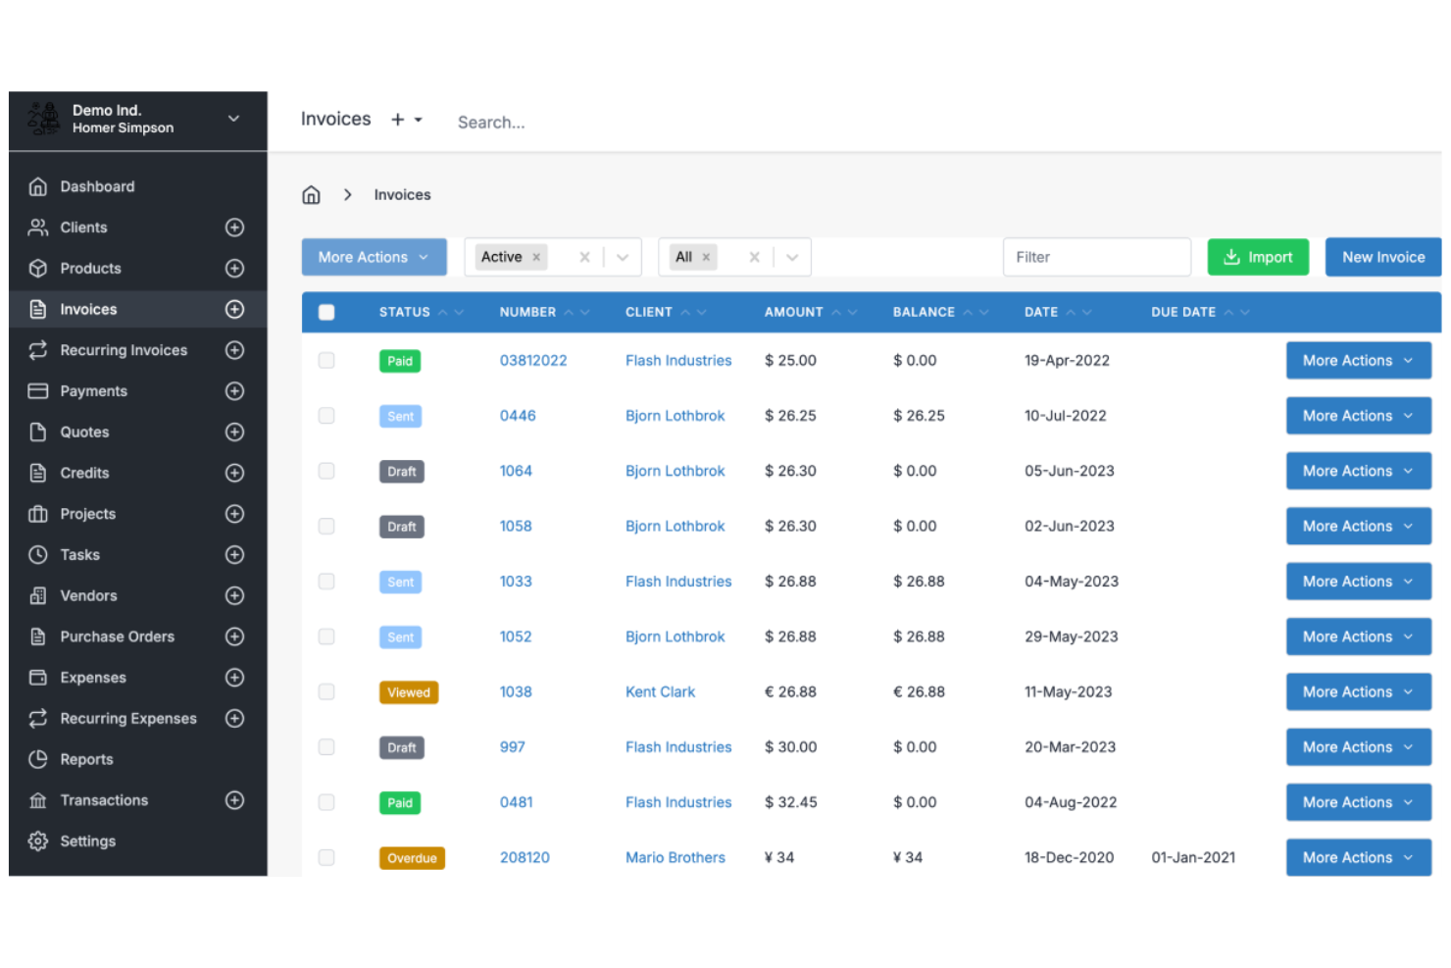Open More Actions for the Kent Clark invoice
The width and height of the screenshot is (1451, 968).
[x=1358, y=691]
